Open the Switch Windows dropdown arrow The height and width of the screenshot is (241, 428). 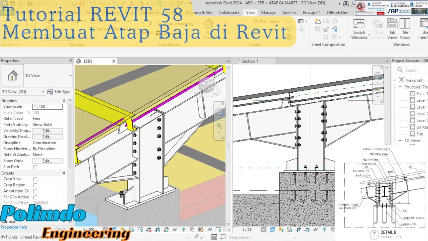click(x=369, y=35)
